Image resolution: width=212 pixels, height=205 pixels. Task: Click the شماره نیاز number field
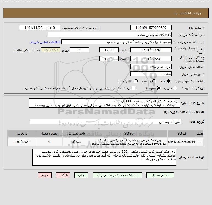pos(151,28)
